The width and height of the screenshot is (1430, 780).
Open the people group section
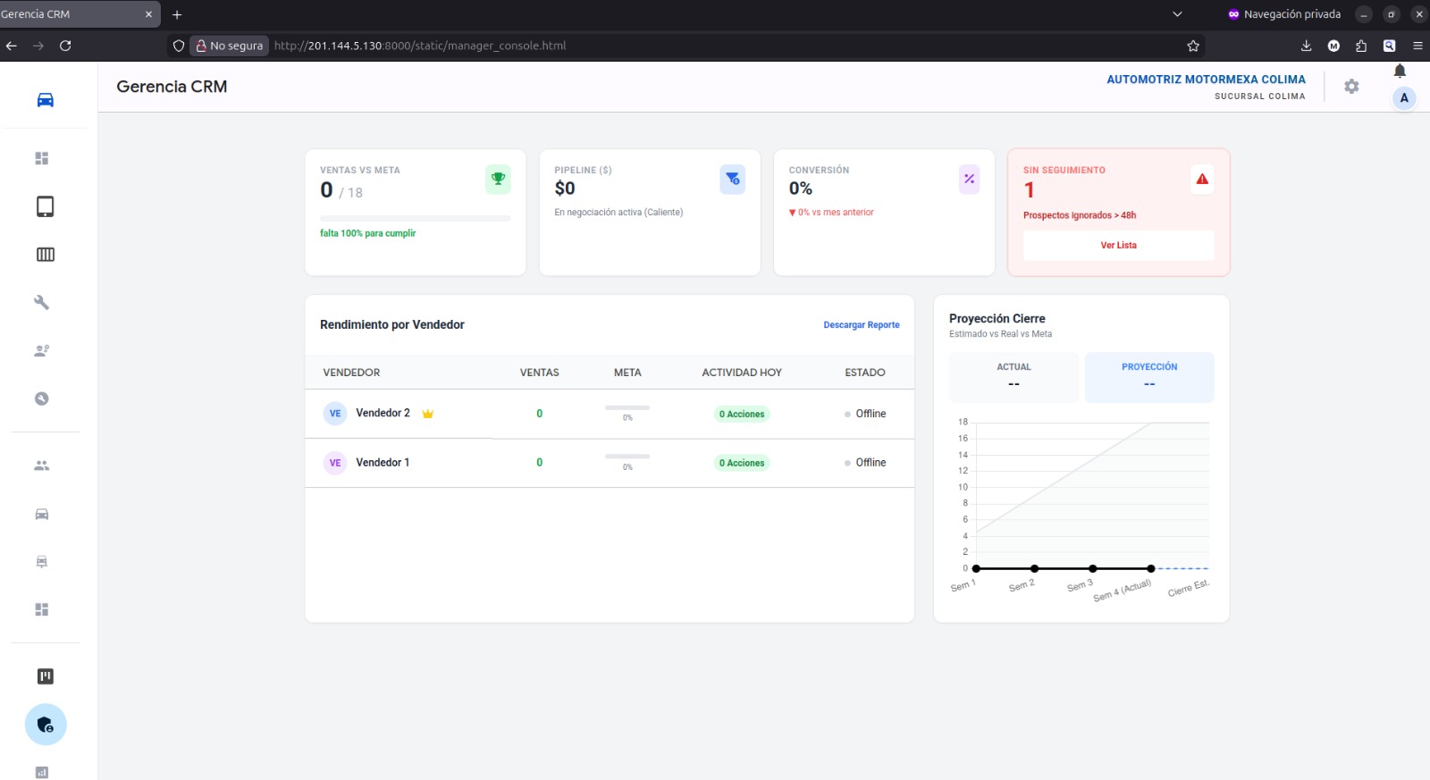pos(42,465)
